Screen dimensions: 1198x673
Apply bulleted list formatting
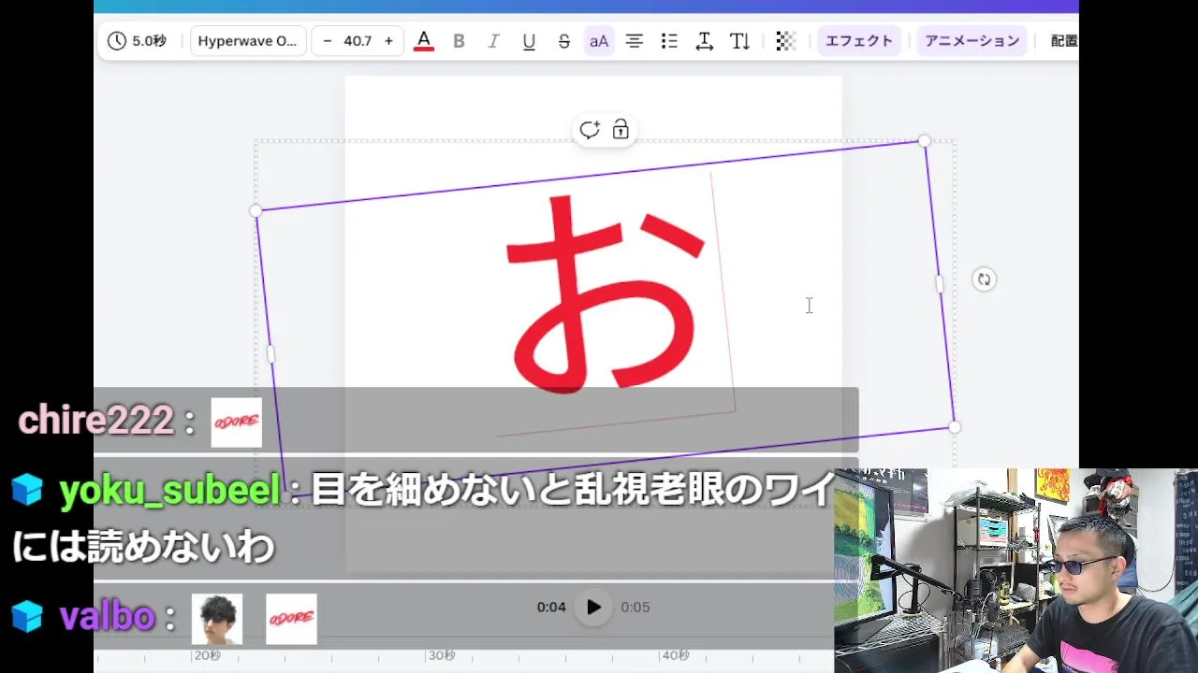click(669, 41)
